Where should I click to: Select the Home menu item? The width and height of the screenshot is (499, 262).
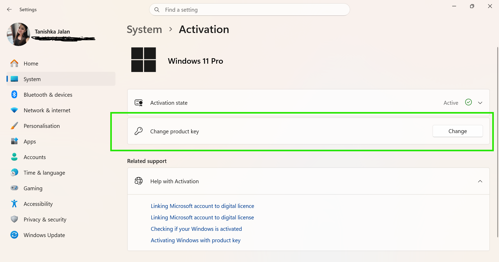tap(61, 63)
